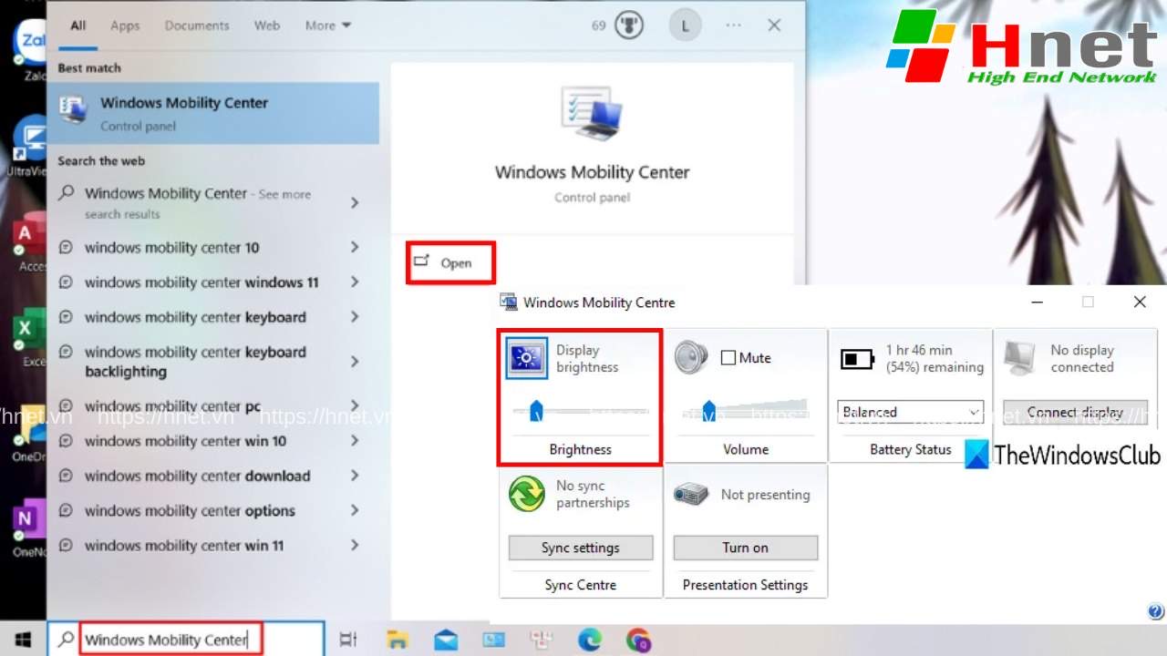Image resolution: width=1167 pixels, height=656 pixels.
Task: Click the projector icon in Presentation Settings
Action: [x=691, y=495]
